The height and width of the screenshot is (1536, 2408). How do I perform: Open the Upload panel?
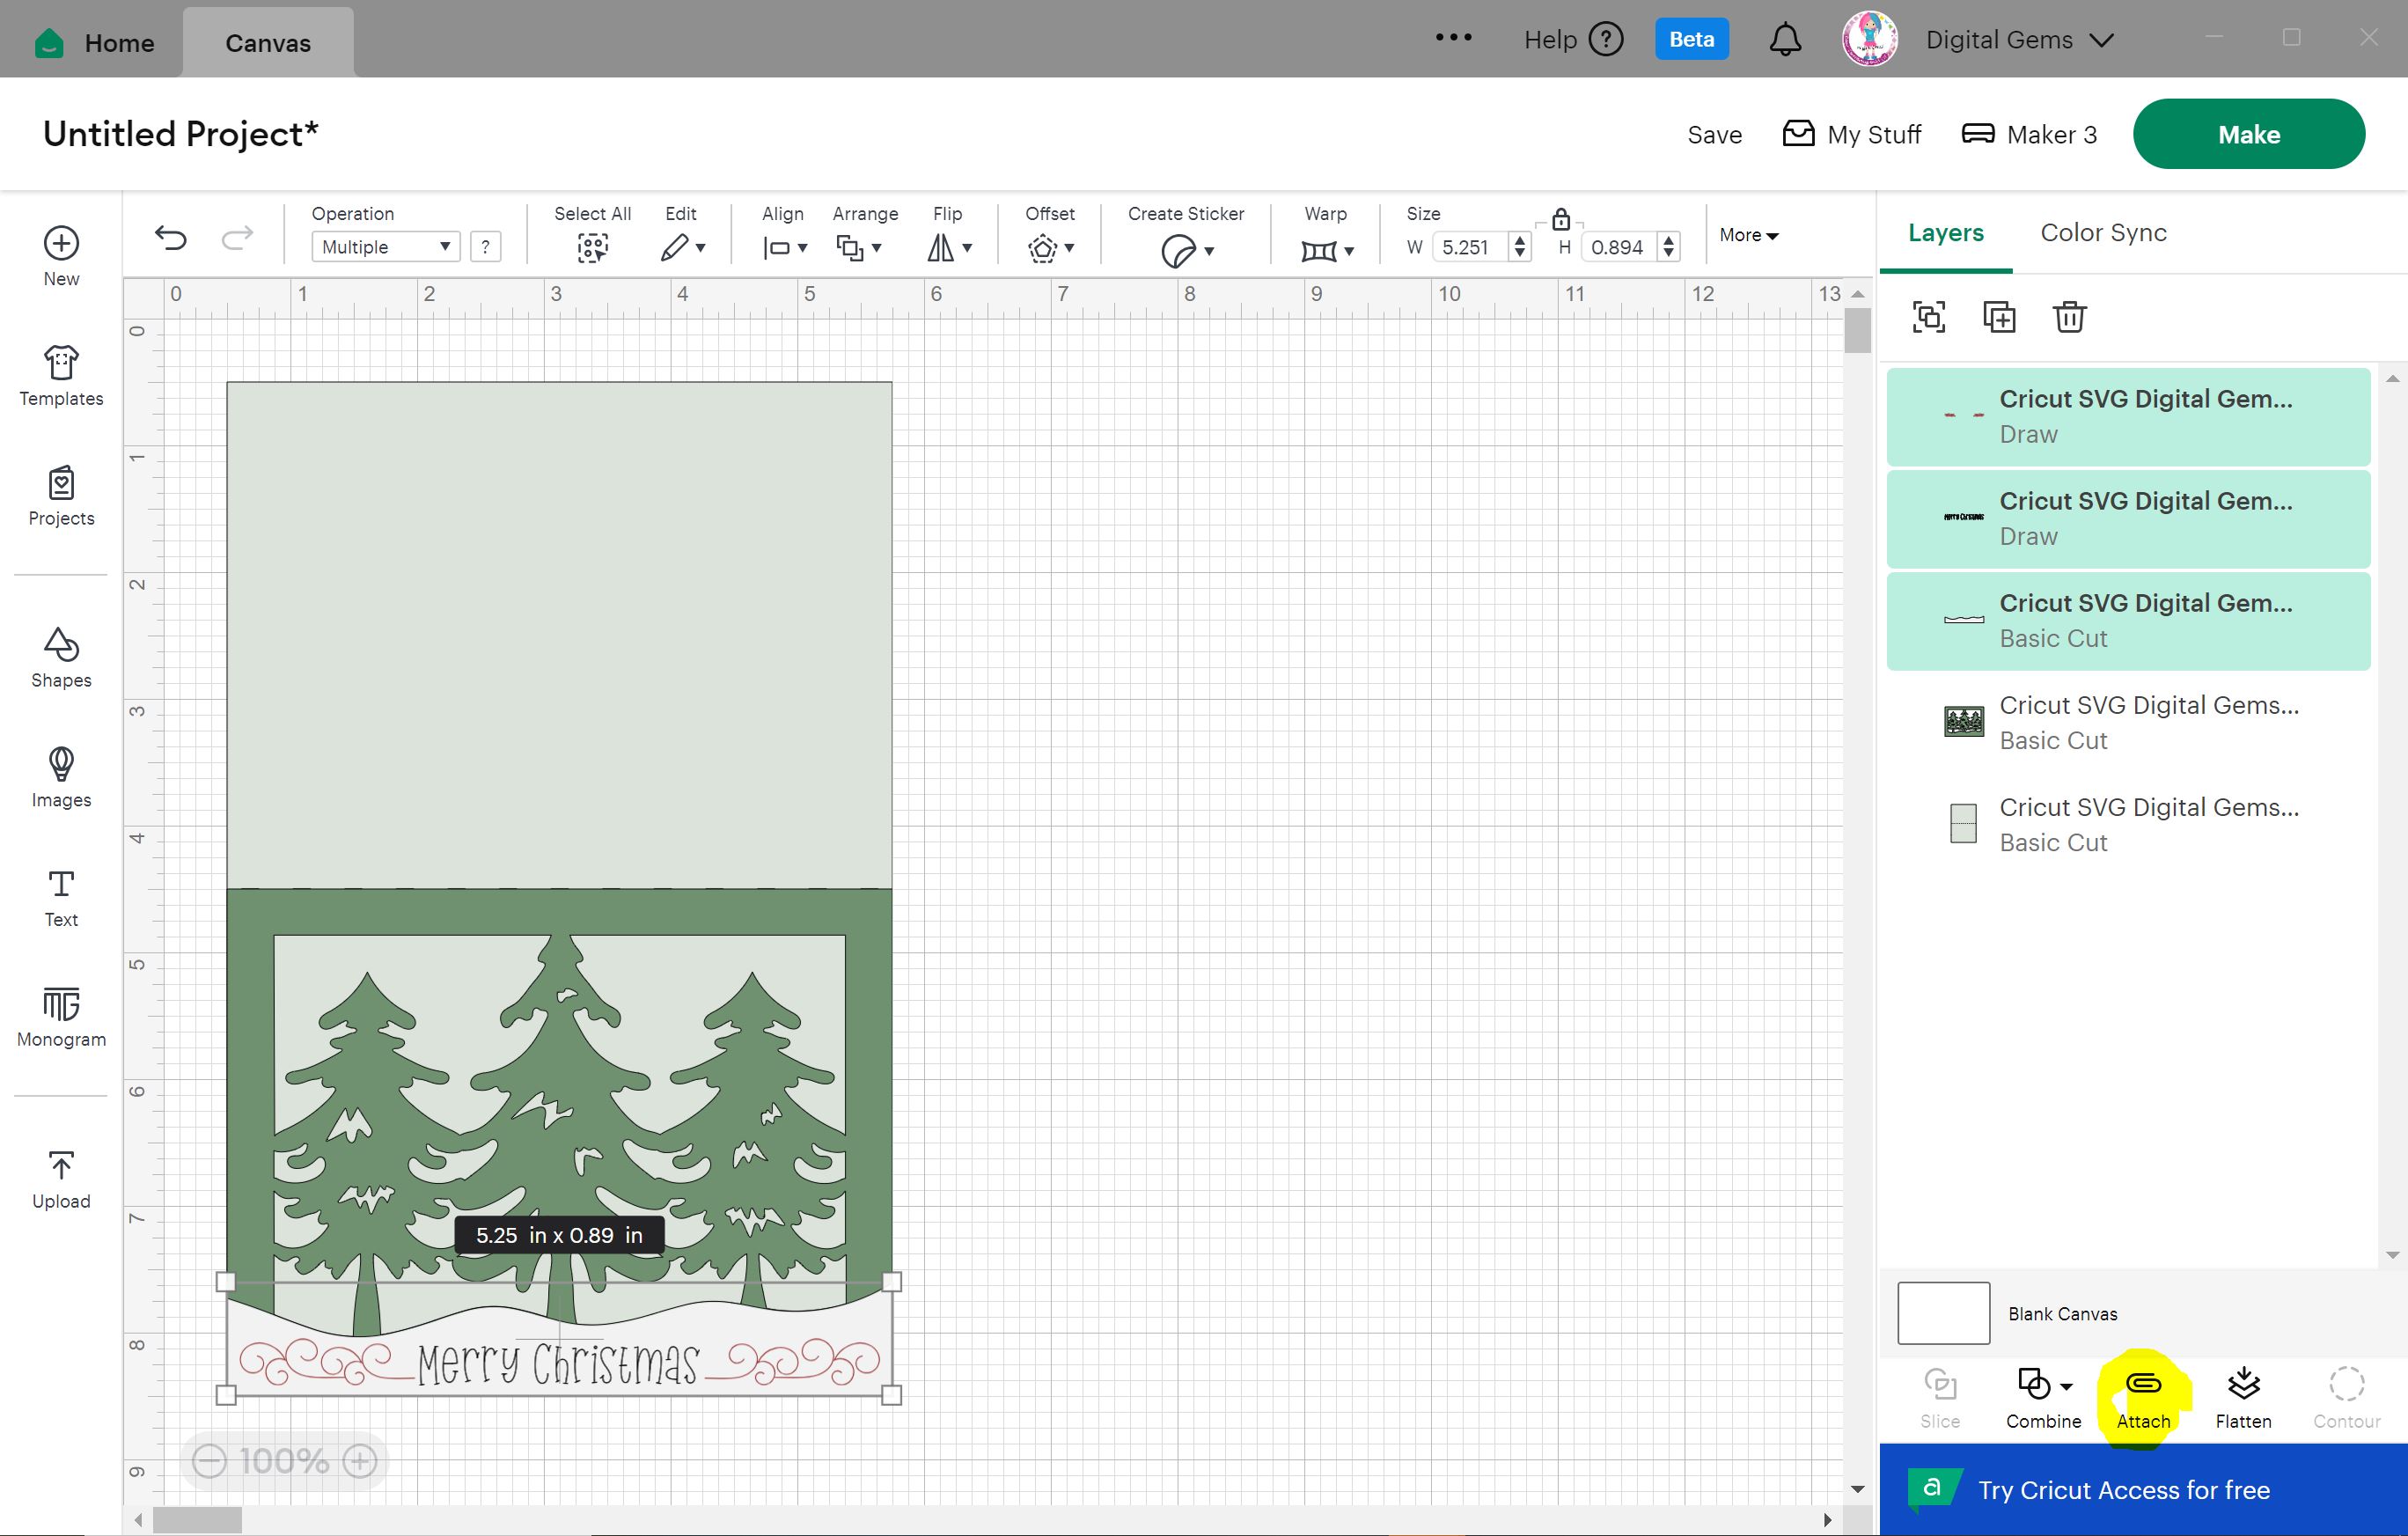[61, 1179]
